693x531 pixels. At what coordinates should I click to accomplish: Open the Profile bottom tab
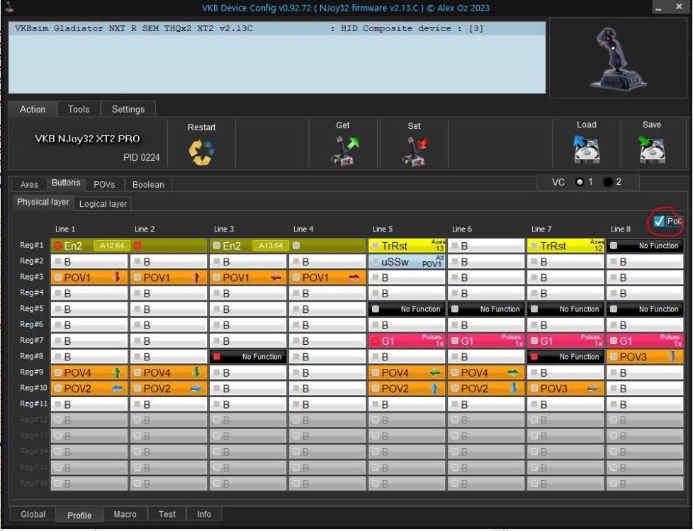pos(79,515)
